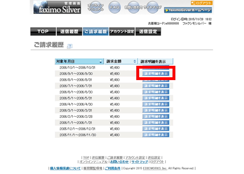Sort by 請求金額 column arrow

135,61
